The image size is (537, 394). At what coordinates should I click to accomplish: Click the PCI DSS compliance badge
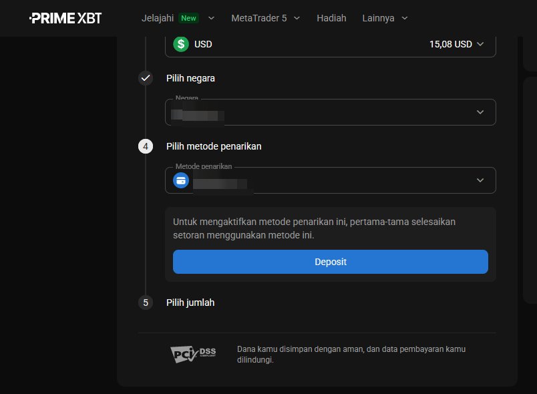click(x=193, y=355)
